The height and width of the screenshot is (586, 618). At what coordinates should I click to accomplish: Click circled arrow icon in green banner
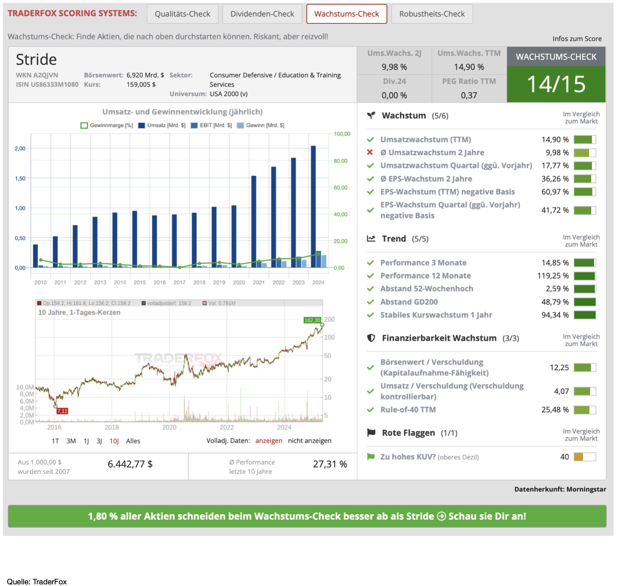(441, 516)
